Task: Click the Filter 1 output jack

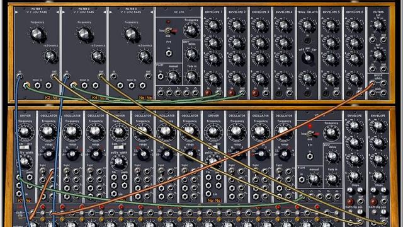Action: tap(55, 76)
